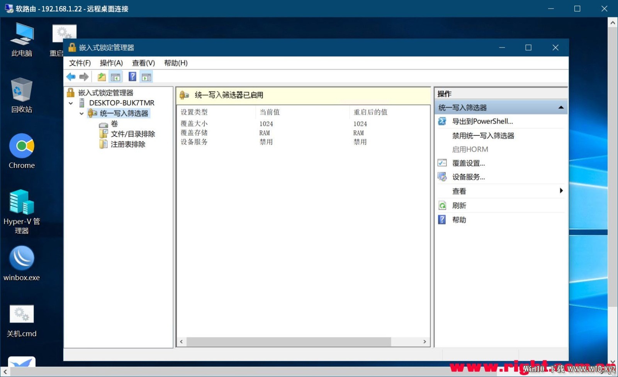Click the lock icon in window title bar
Image resolution: width=618 pixels, height=377 pixels.
(x=72, y=47)
